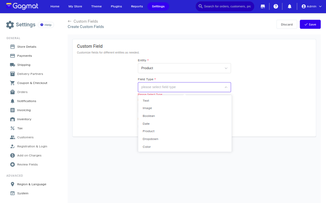This screenshot has height=203, width=326.
Task: Click the Payments card icon
Action: [x=12, y=56]
